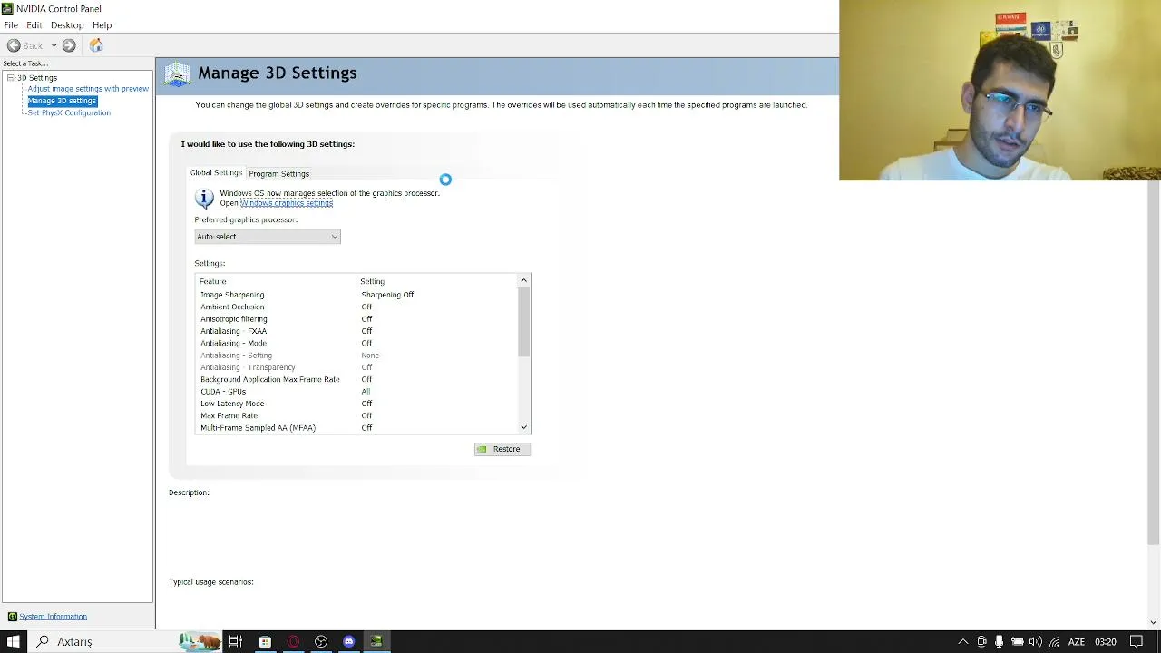Viewport: 1161px width, 653px height.
Task: Click the Back navigation arrow button
Action: pos(14,45)
